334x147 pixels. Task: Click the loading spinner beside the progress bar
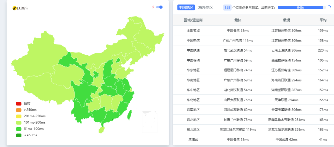point(329,7)
